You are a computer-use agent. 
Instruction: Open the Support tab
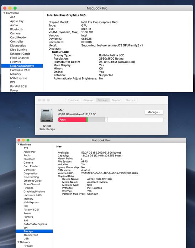tap(117, 100)
